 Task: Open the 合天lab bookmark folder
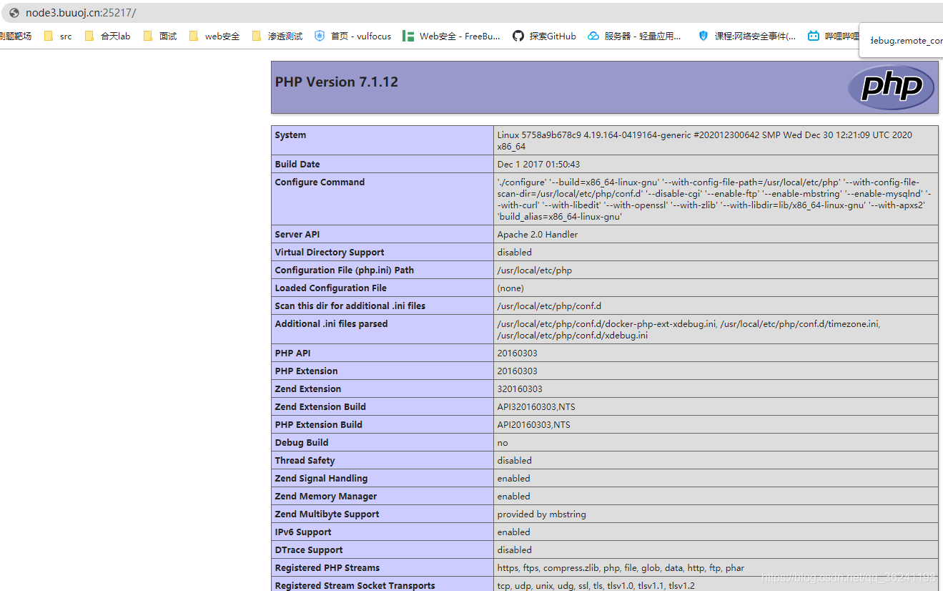click(x=107, y=36)
